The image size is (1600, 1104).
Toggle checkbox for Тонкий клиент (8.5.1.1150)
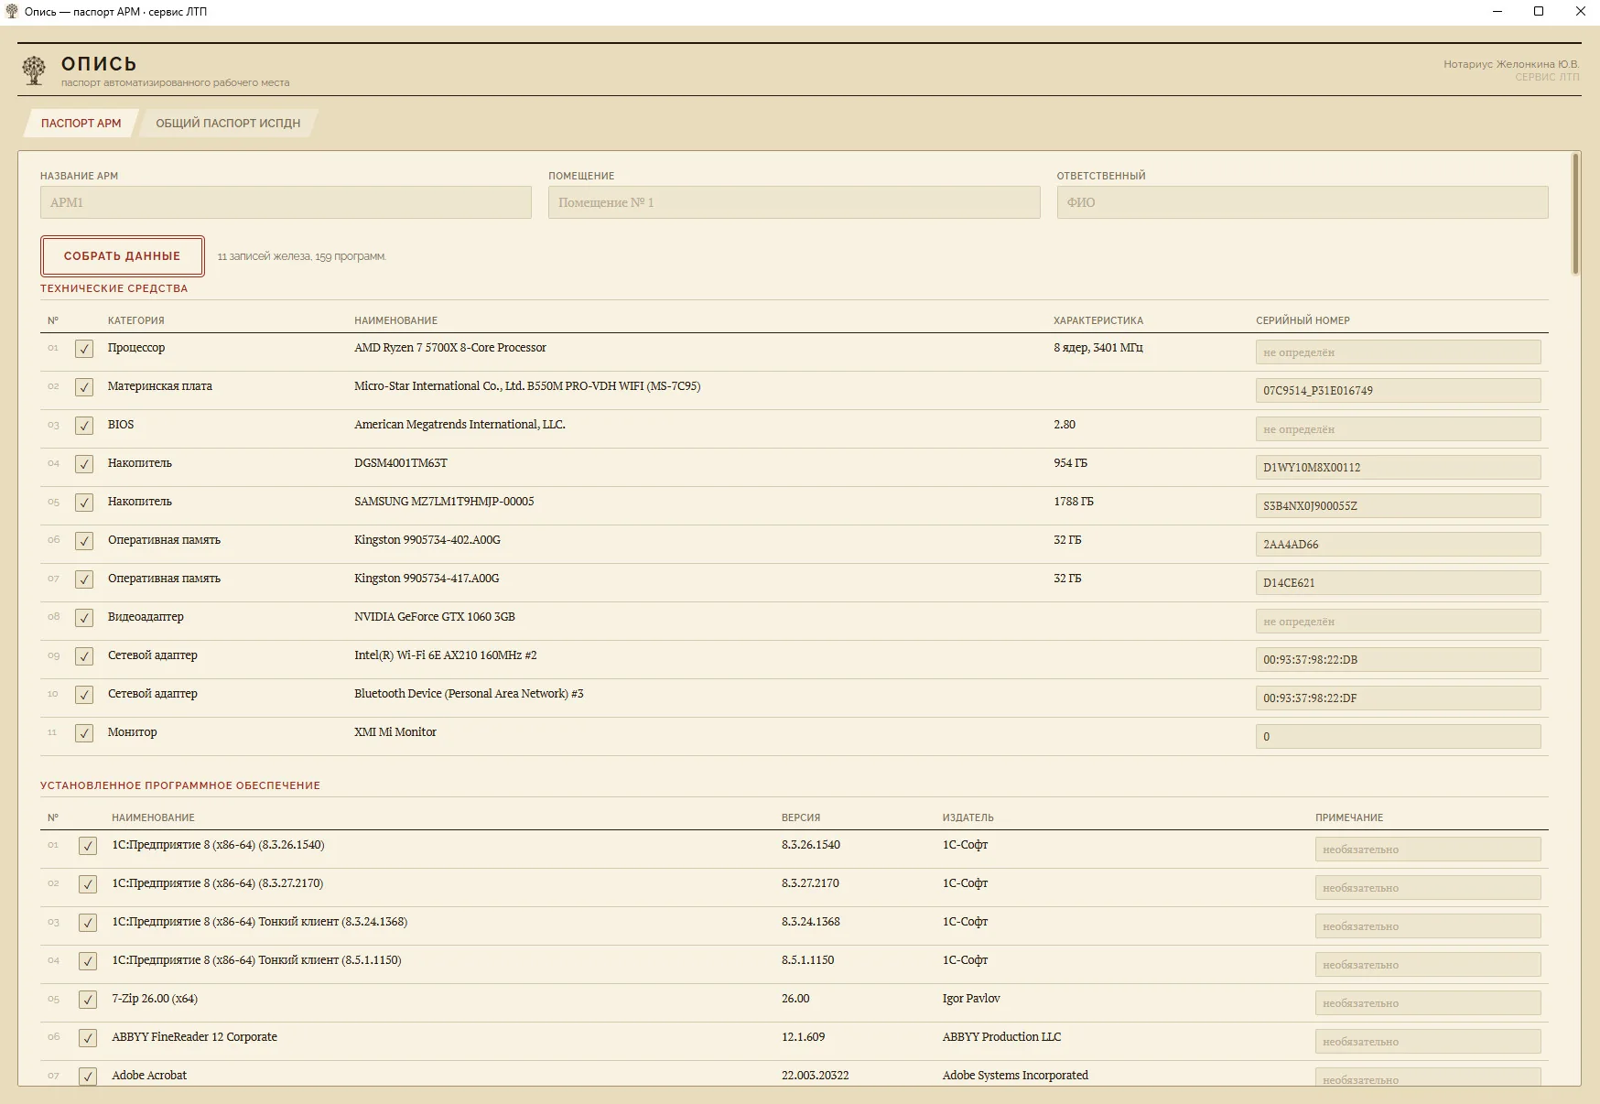click(88, 961)
